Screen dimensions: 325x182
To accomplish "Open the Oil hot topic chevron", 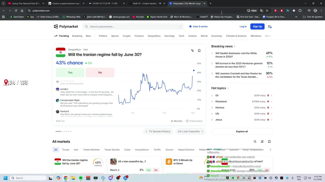I will point(272,96).
